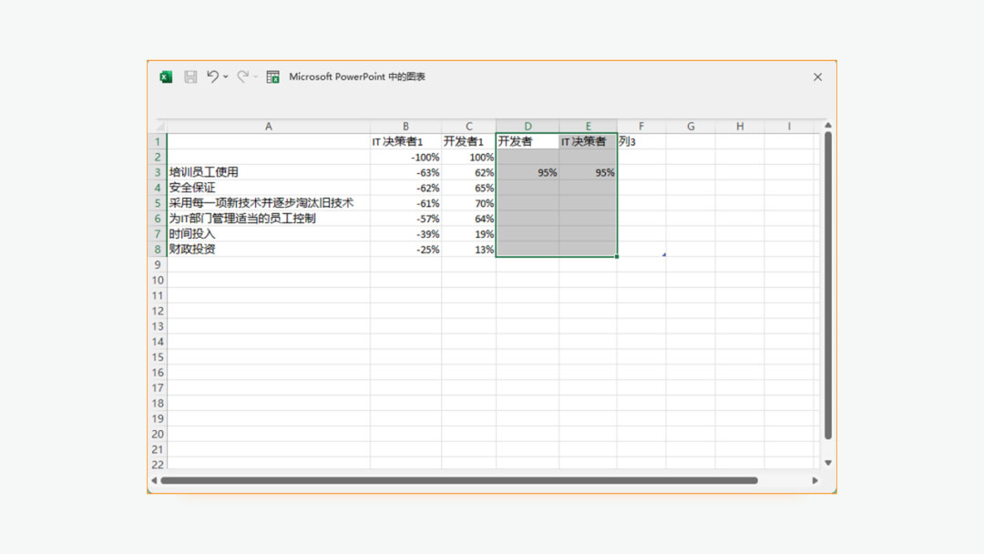Click the vertical scrollbar up arrow

828,126
